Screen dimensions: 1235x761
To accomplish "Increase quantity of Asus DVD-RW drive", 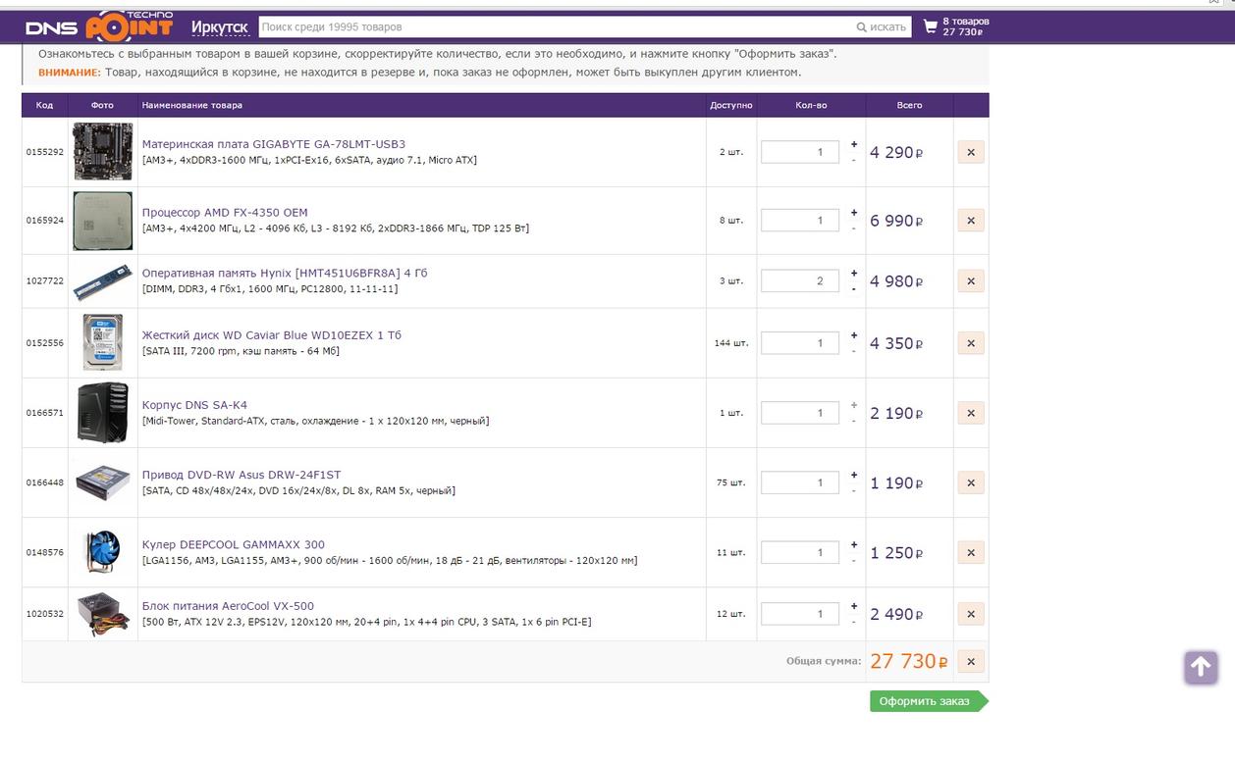I will [x=854, y=475].
